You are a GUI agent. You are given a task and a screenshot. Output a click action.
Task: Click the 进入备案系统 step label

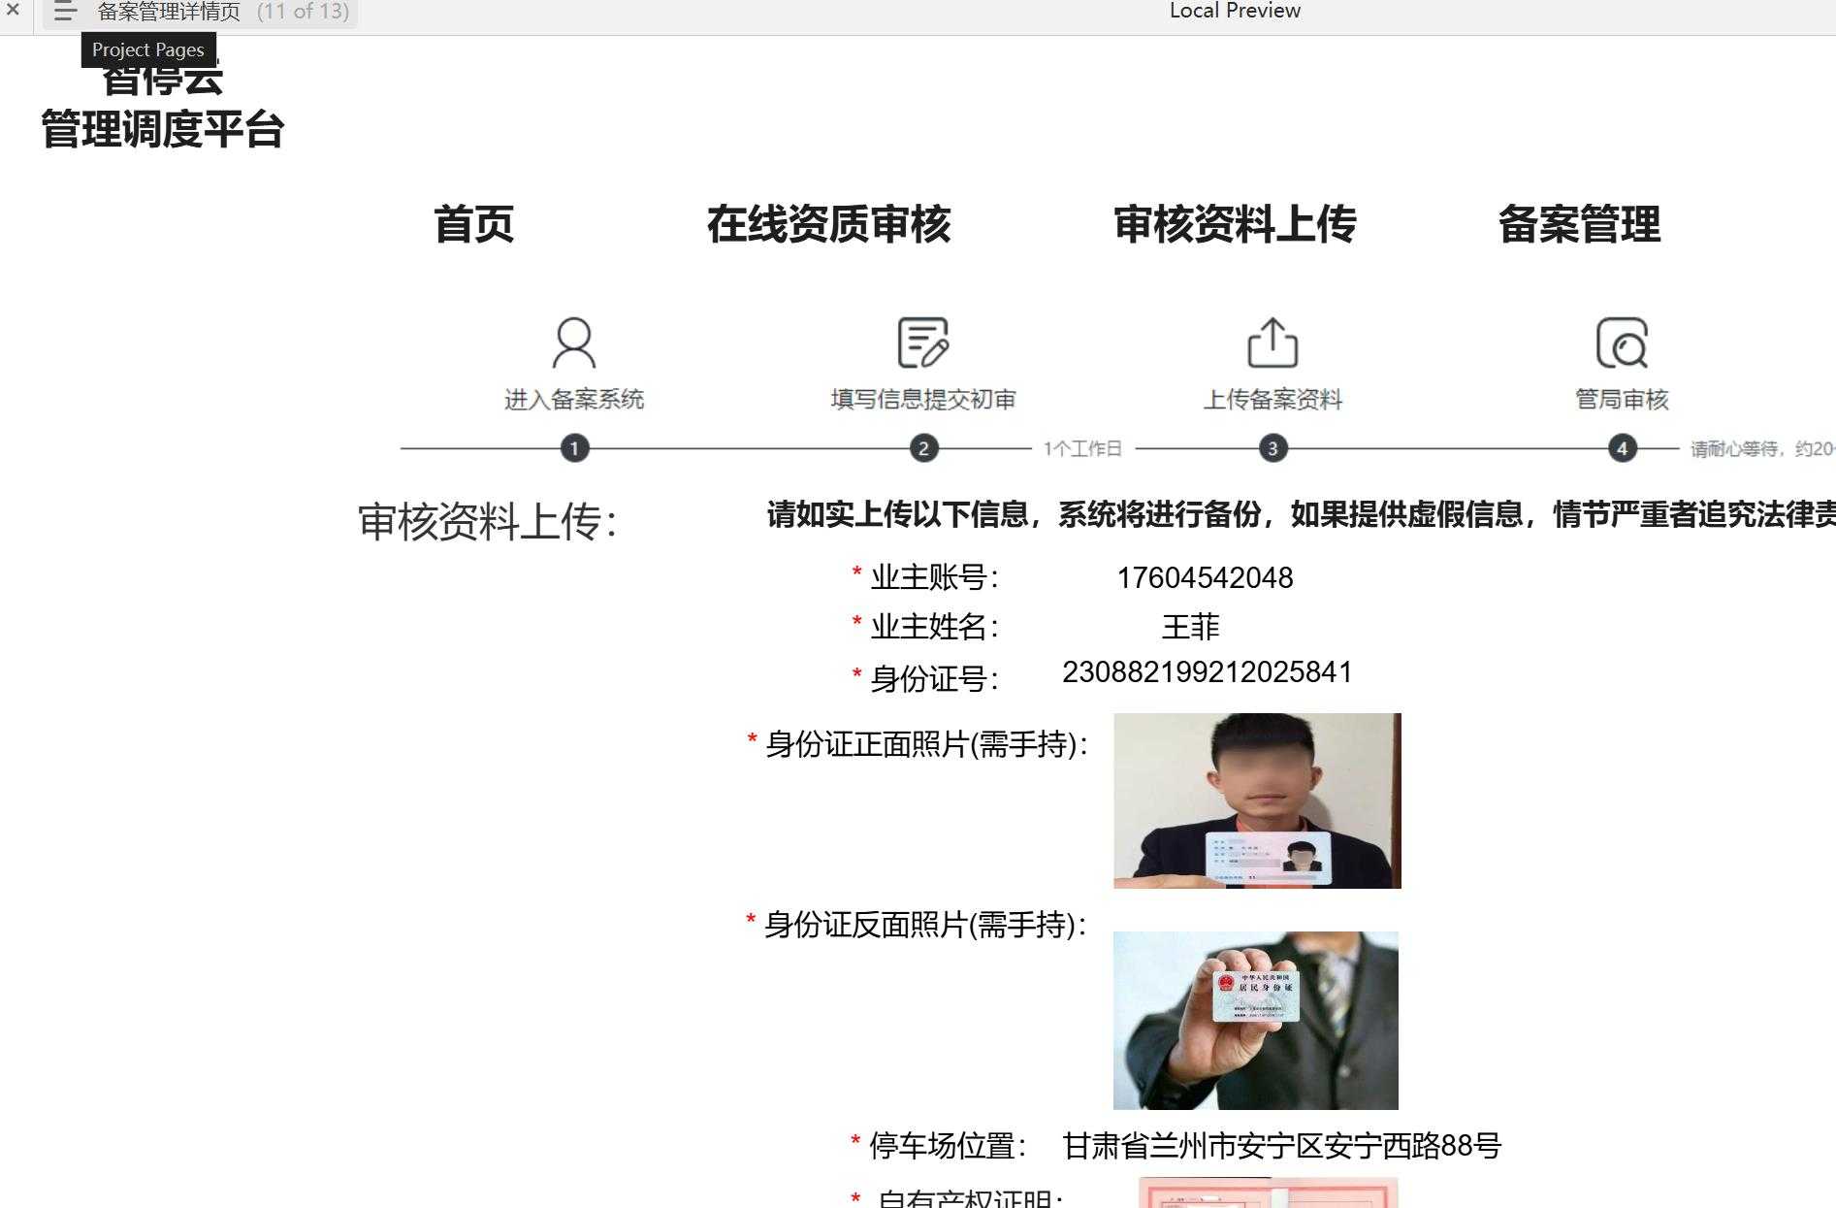pyautogui.click(x=574, y=399)
